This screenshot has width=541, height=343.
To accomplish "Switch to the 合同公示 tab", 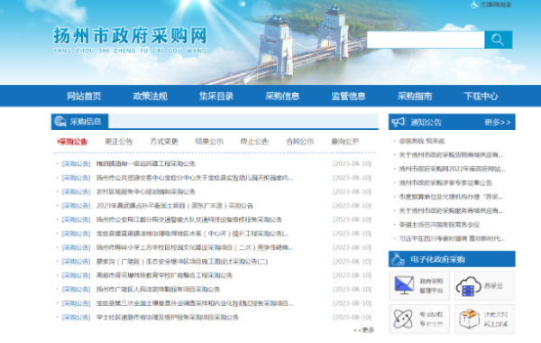I will coord(300,142).
